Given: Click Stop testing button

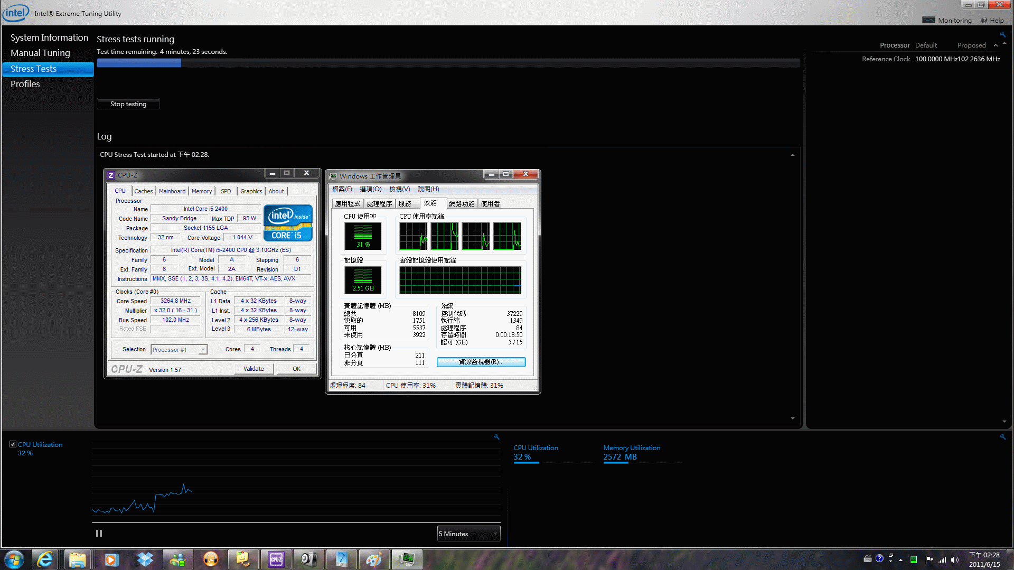Looking at the screenshot, I should point(128,104).
